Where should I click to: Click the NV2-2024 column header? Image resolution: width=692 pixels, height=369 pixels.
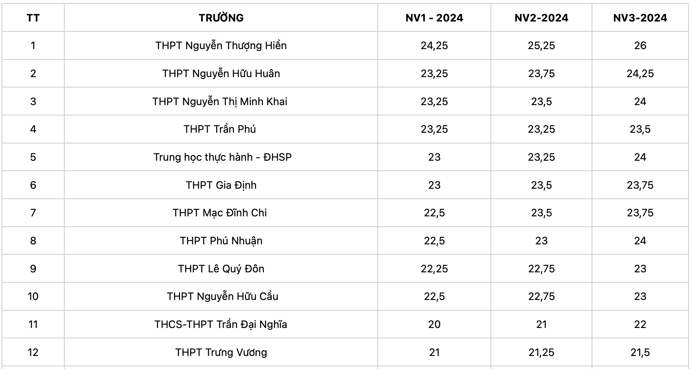point(541,18)
